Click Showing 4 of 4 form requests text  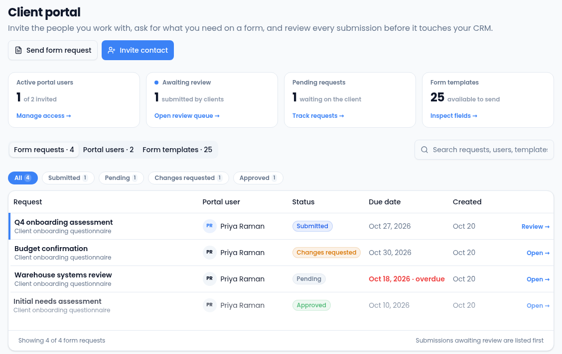click(62, 341)
